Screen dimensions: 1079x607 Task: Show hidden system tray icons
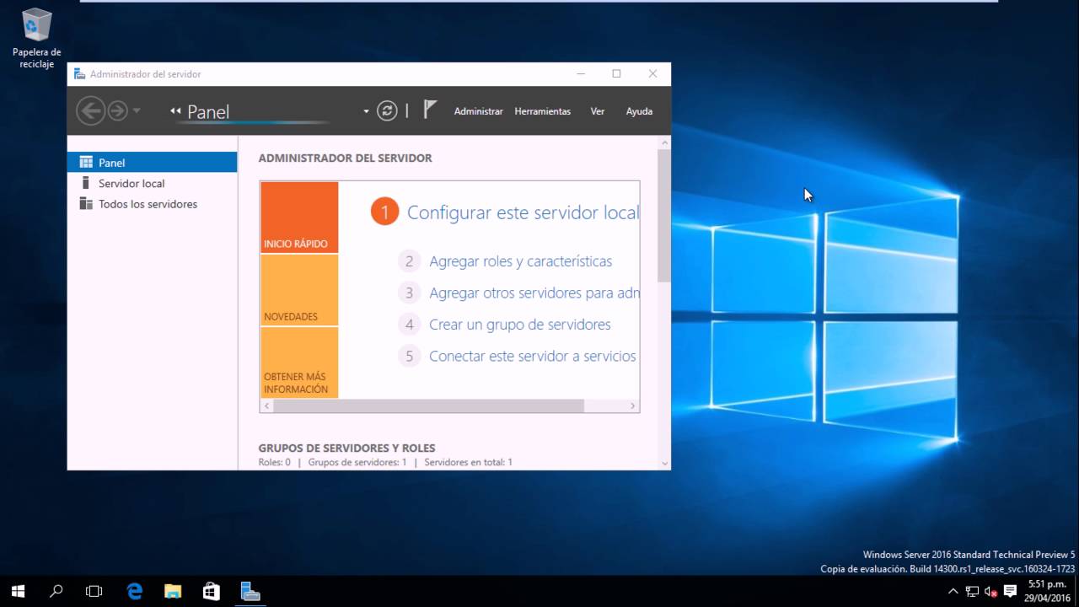click(953, 591)
